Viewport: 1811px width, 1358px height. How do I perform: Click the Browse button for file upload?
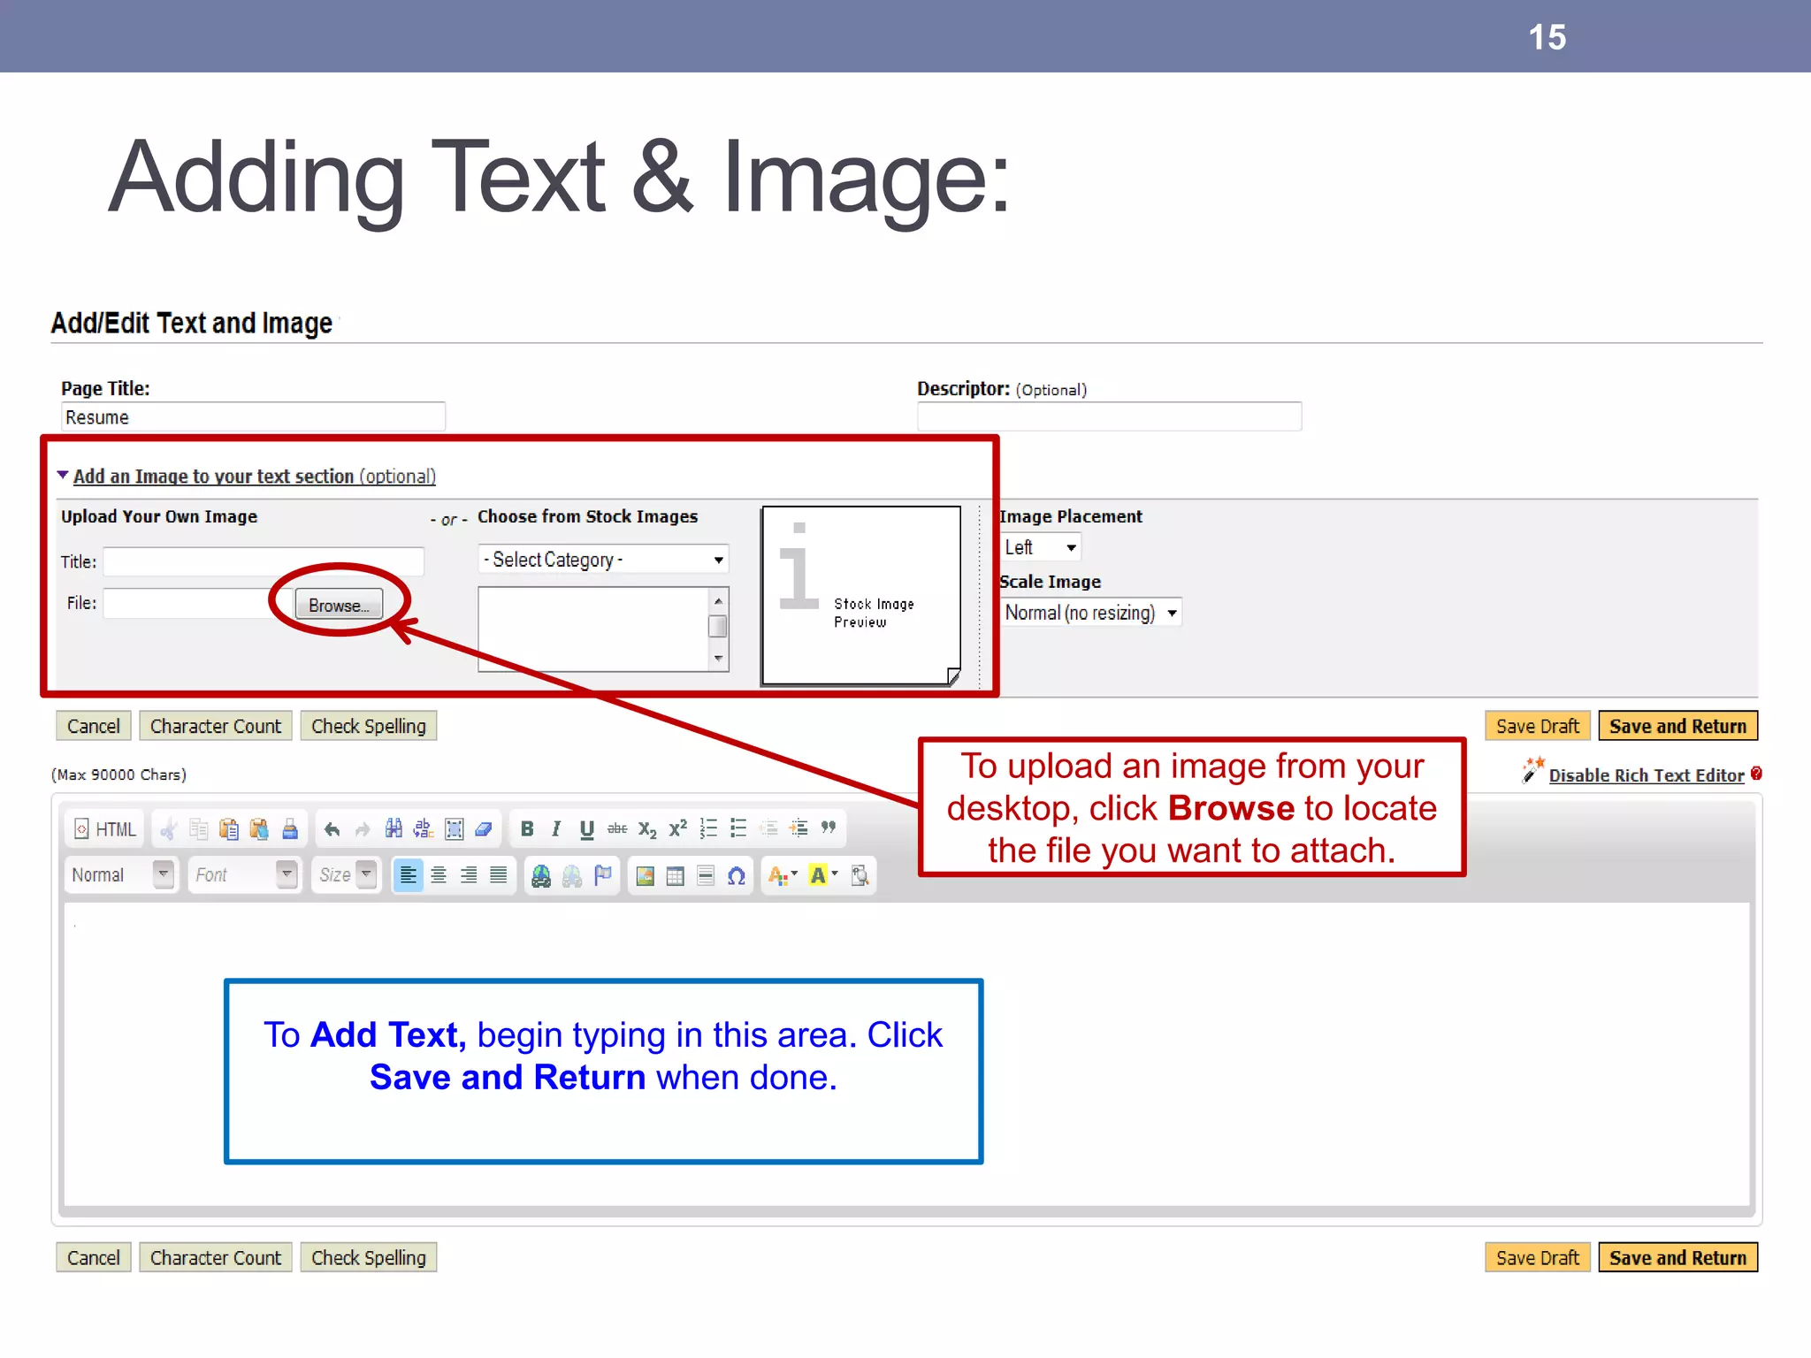click(x=339, y=605)
